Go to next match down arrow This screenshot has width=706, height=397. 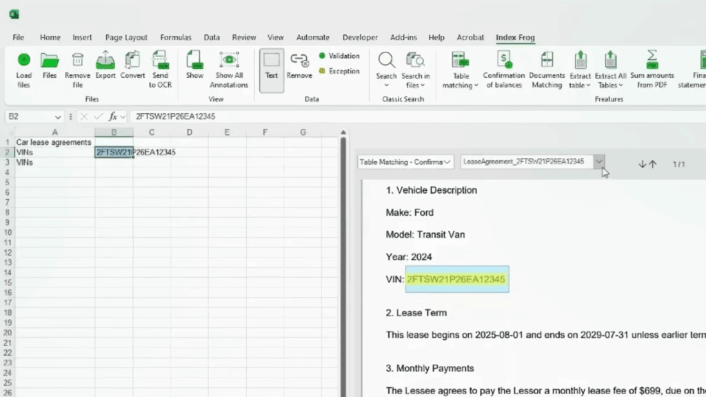[643, 164]
